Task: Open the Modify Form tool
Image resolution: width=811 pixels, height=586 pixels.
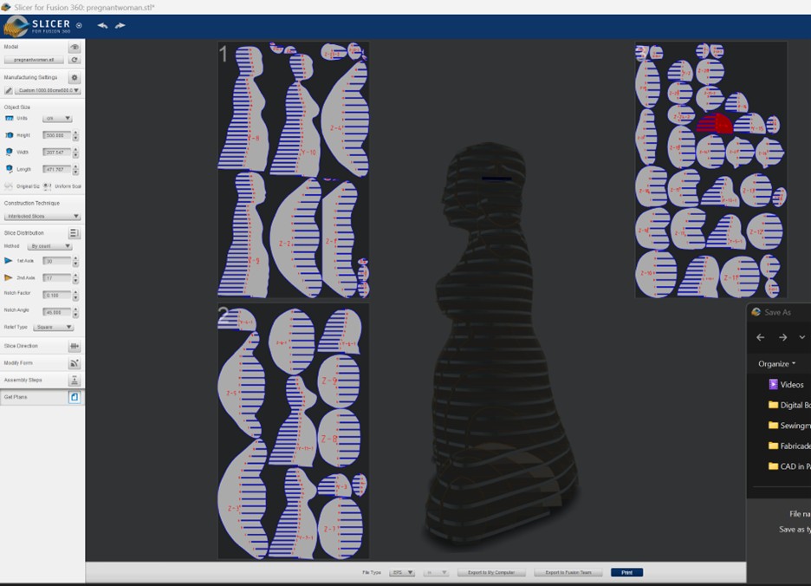Action: 75,363
